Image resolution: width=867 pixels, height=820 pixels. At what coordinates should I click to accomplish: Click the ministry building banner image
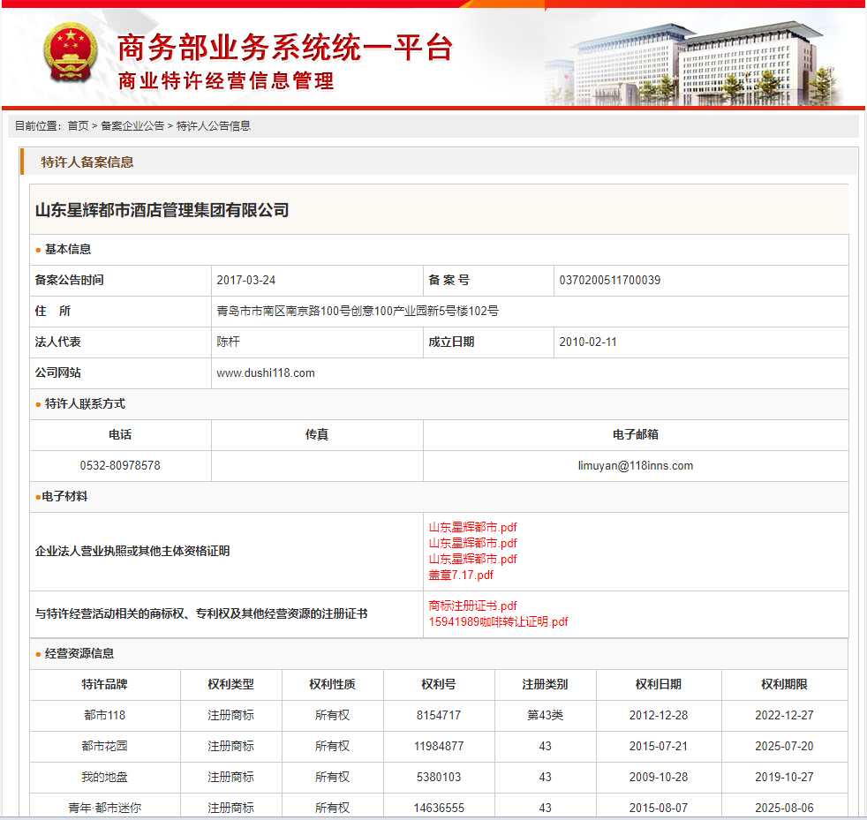coord(694,64)
